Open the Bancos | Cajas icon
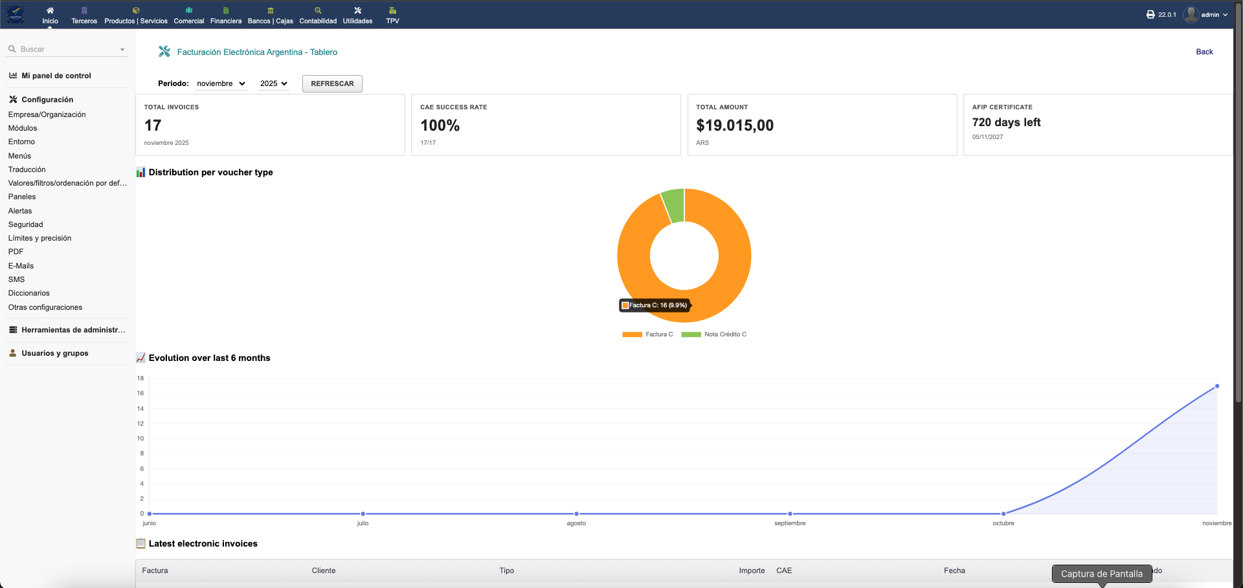This screenshot has height=588, width=1243. 271,10
